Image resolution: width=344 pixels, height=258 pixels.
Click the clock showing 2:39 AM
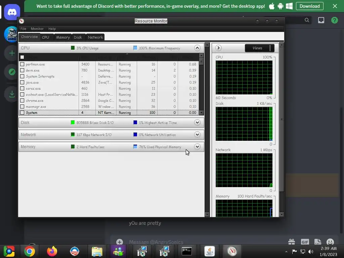(x=329, y=249)
